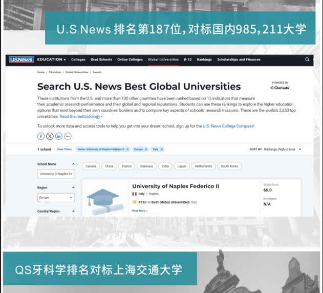Click Read More link on school card
The width and height of the screenshot is (323, 293).
[140, 211]
